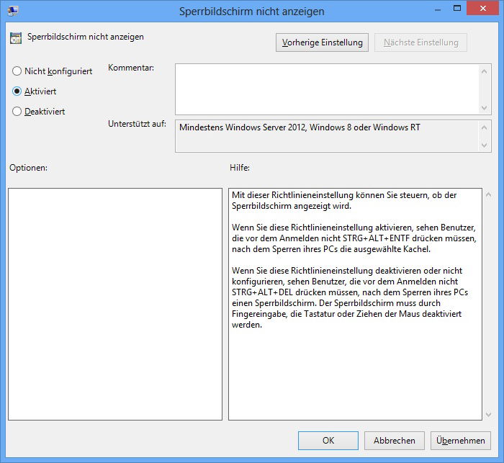
Task: Click the Optionen label
Action: tap(28, 168)
